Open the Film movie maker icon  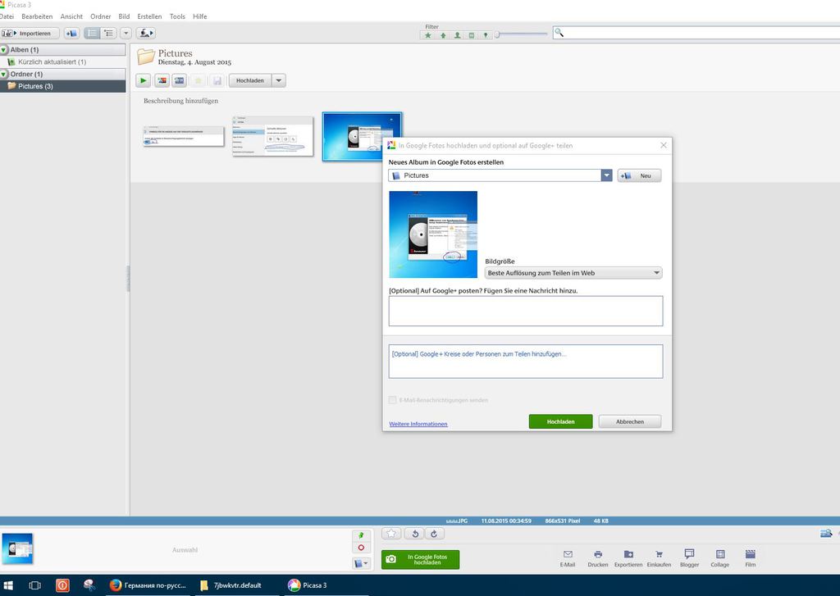pos(750,555)
